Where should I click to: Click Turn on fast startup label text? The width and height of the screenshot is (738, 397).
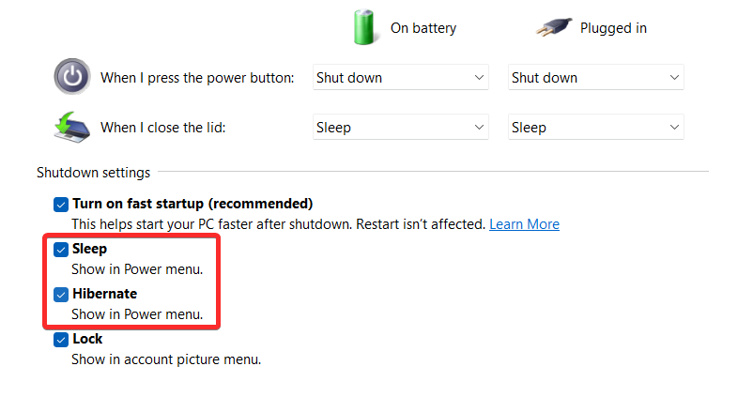point(192,204)
